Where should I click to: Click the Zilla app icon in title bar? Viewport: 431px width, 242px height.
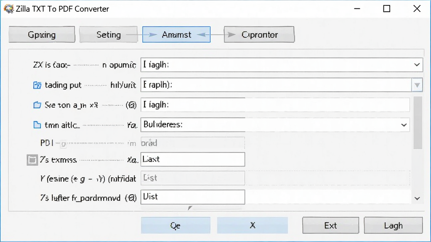click(x=8, y=9)
